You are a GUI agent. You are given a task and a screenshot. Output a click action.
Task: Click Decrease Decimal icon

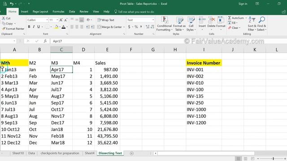coord(152,27)
